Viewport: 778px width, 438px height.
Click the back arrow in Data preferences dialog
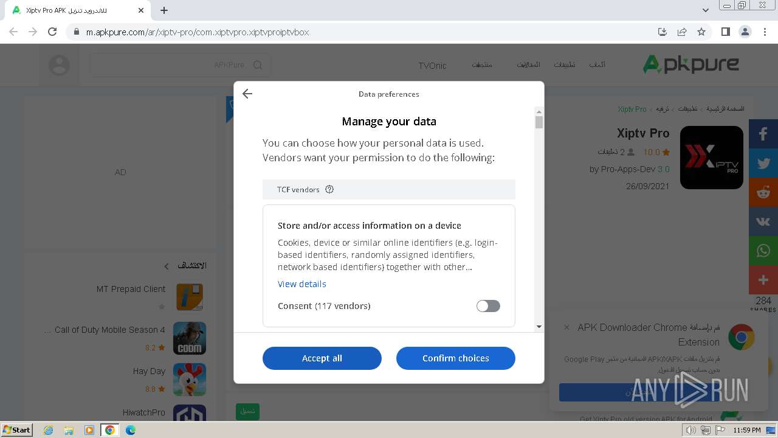[247, 94]
